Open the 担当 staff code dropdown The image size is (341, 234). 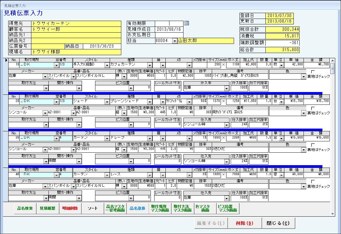[x=174, y=41]
